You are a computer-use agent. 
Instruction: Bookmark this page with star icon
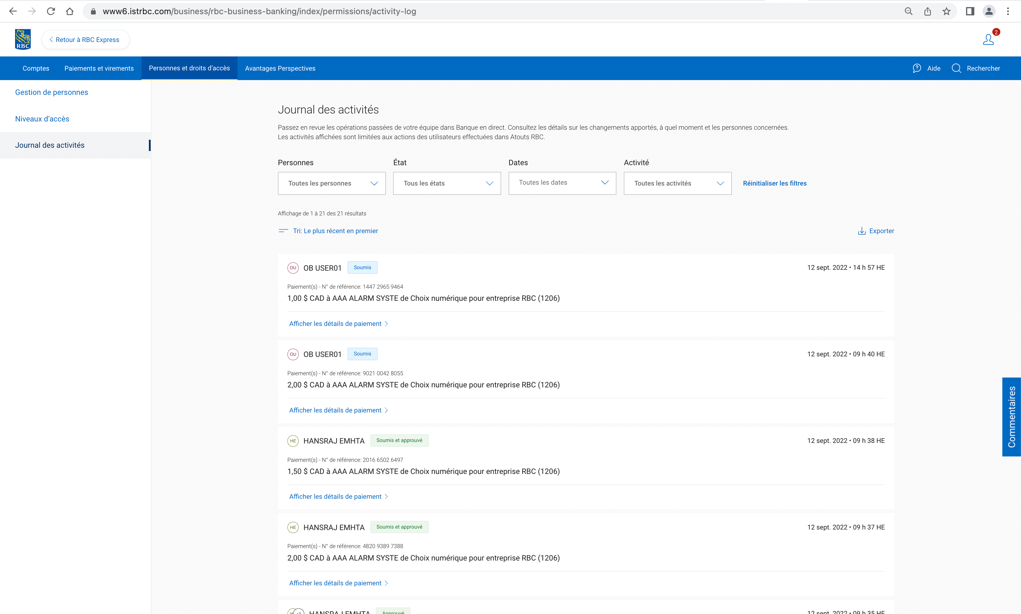coord(947,11)
